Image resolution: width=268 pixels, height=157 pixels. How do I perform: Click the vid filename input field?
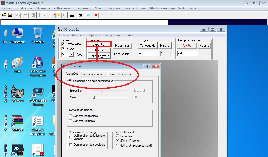188,53
